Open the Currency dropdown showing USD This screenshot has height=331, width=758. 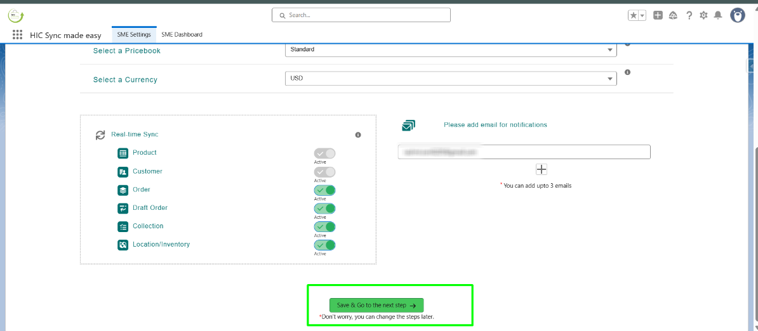click(451, 78)
